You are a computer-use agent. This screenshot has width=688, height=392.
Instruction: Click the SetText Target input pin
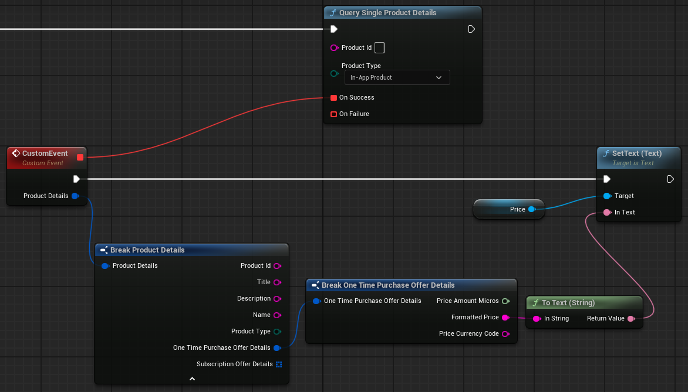coord(607,196)
